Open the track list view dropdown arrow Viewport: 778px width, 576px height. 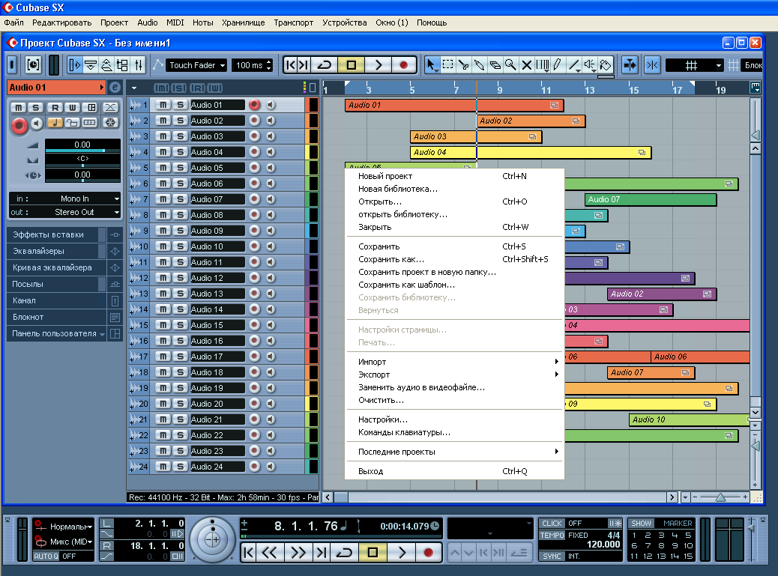(134, 88)
